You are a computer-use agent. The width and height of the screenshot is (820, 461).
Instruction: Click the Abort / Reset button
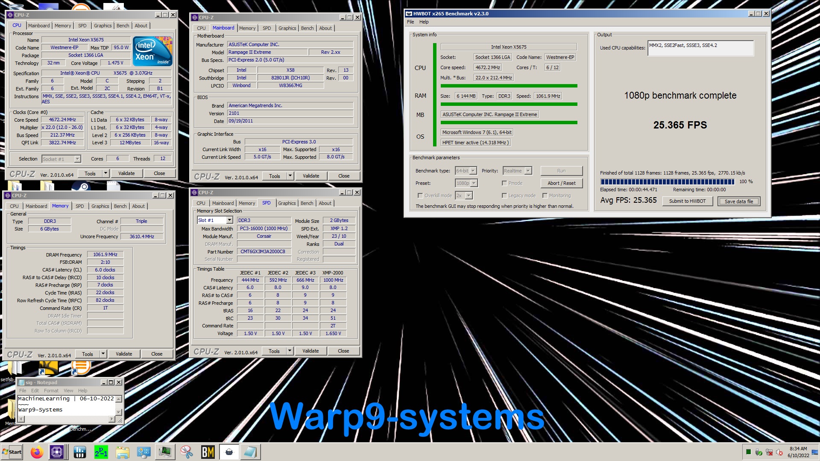[561, 183]
